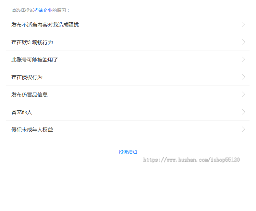Select 存在欺诈骗钱行为 complaint reason
The image size is (256, 211).
128,42
